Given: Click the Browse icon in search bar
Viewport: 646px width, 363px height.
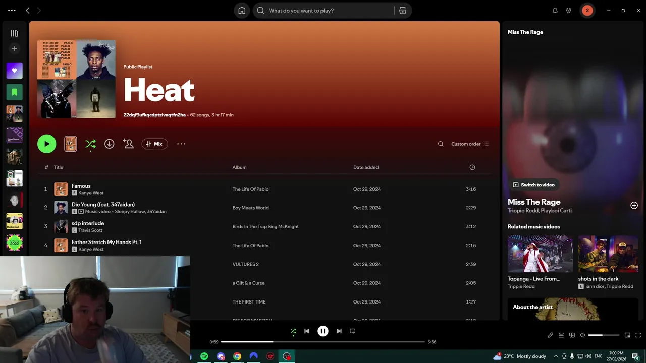Looking at the screenshot, I should click(403, 11).
